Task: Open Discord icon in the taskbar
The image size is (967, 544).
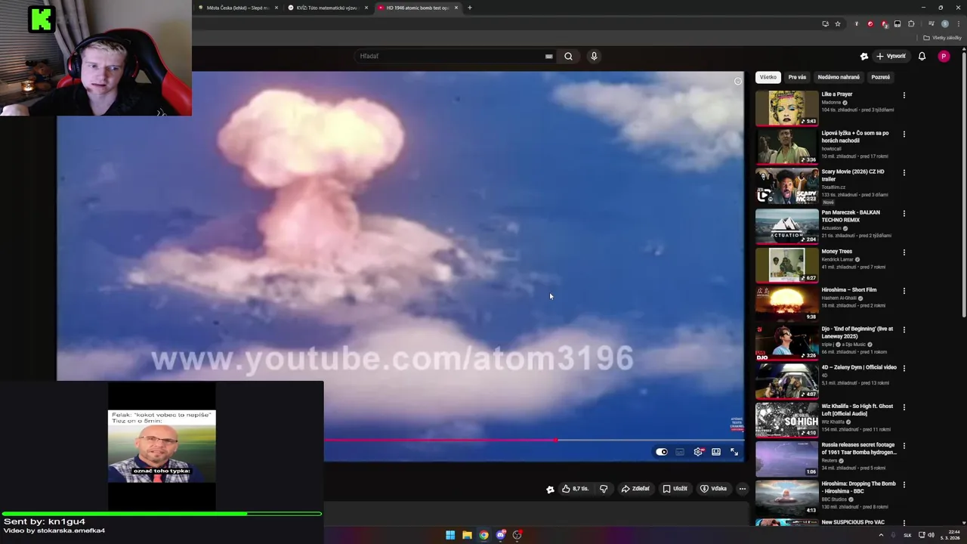Action: pyautogui.click(x=500, y=535)
